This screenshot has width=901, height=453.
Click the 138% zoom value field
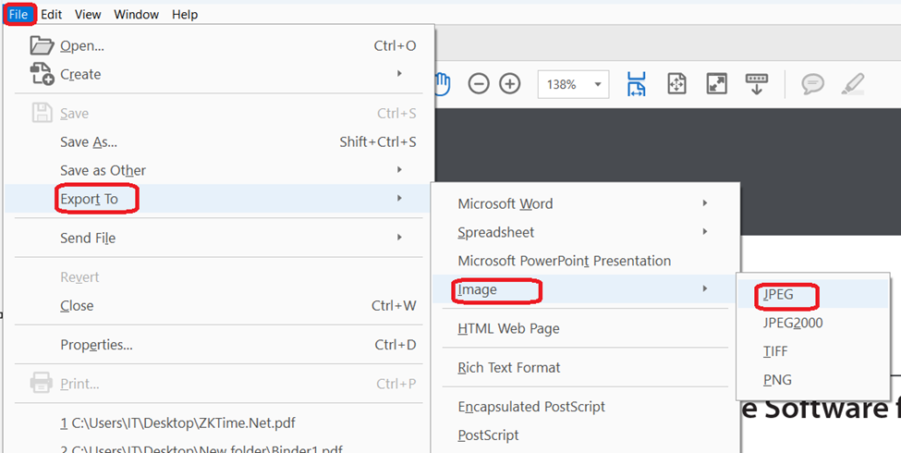point(564,84)
